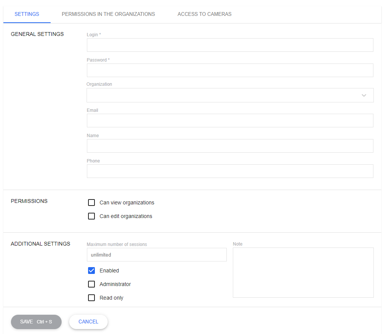The image size is (384, 334).
Task: Focus the Password input field
Action: click(x=230, y=70)
